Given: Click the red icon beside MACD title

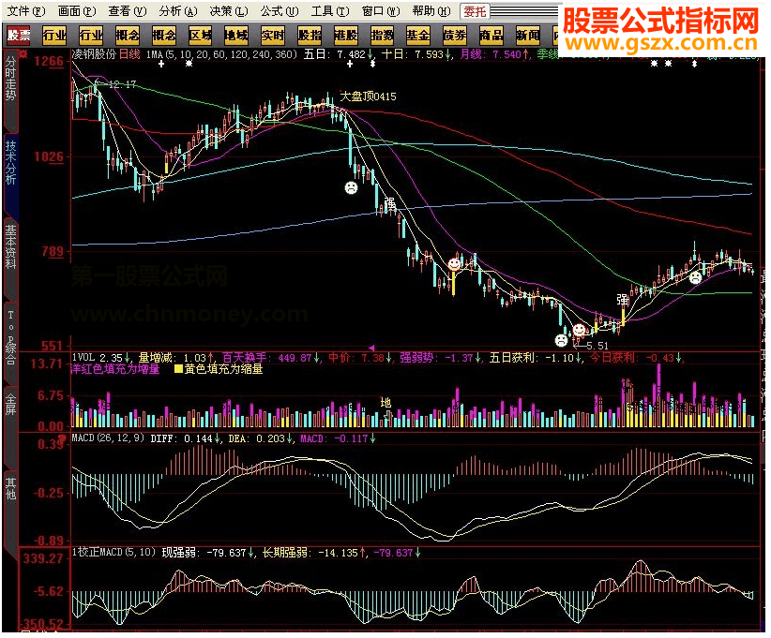Looking at the screenshot, I should click(62, 438).
